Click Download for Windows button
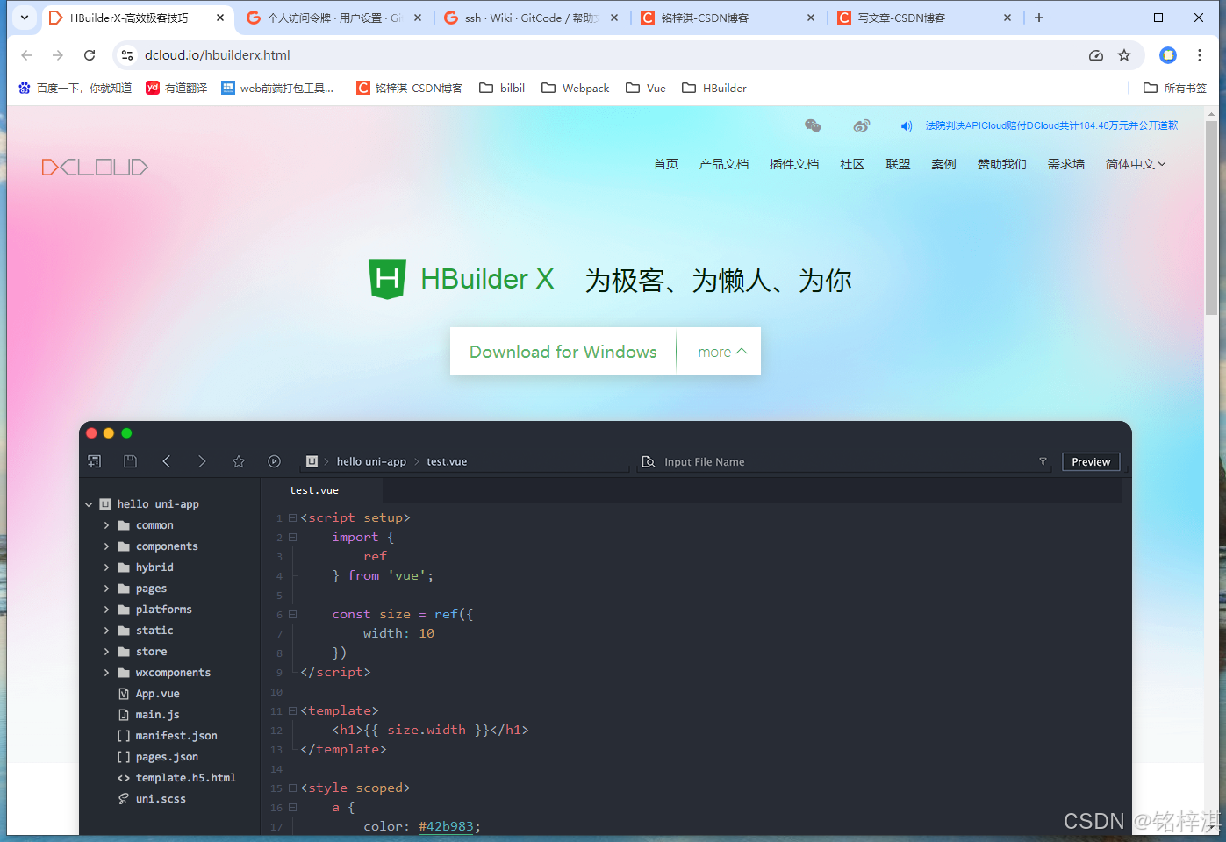The image size is (1226, 842). coord(563,352)
